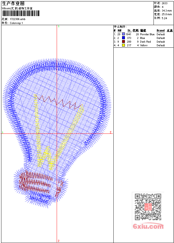Open the 6xiu.com watermark link
174x243 pixels.
(148, 226)
